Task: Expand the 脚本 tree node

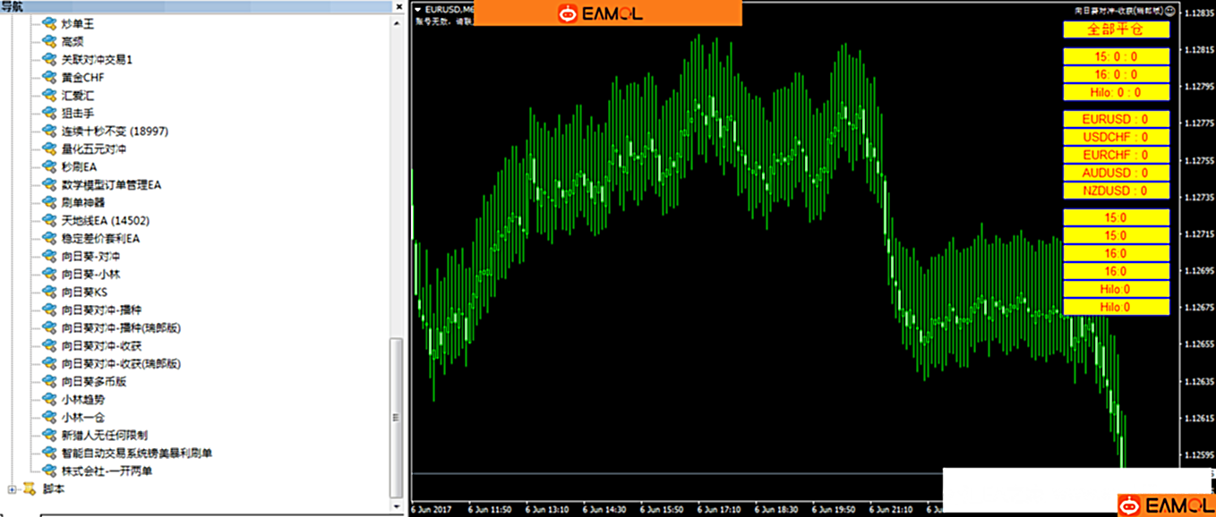Action: [12, 489]
